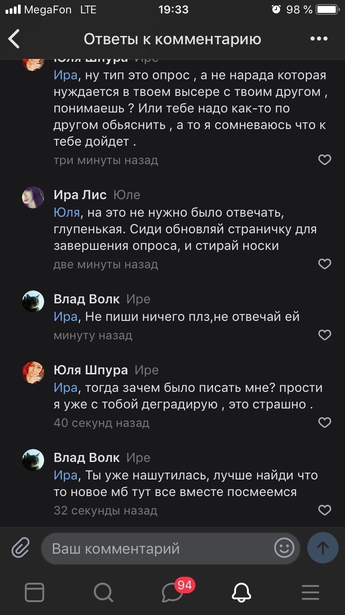The image size is (345, 615).
Task: Like the comment by Влад Волк about шутки
Action: pyautogui.click(x=325, y=510)
